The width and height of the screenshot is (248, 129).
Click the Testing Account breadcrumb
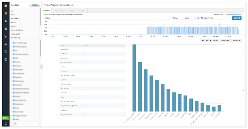[x=51, y=5]
